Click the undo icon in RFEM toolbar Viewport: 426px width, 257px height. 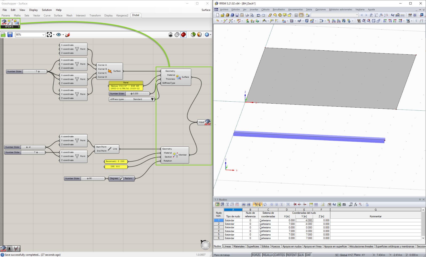[258, 15]
